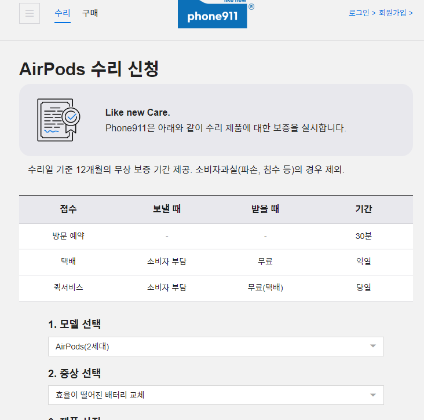Switch to the 수리 tab
424x420 pixels.
63,13
